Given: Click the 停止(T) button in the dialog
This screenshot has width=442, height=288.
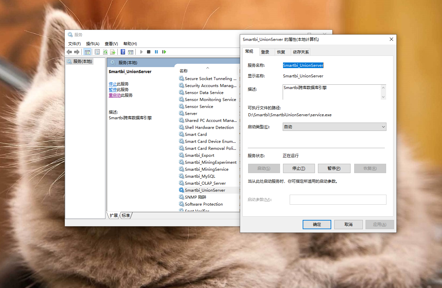Looking at the screenshot, I should pyautogui.click(x=299, y=168).
